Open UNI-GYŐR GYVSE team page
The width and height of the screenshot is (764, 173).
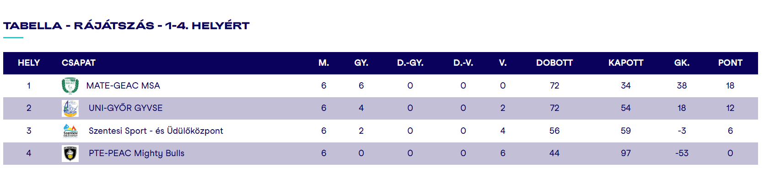pyautogui.click(x=126, y=108)
